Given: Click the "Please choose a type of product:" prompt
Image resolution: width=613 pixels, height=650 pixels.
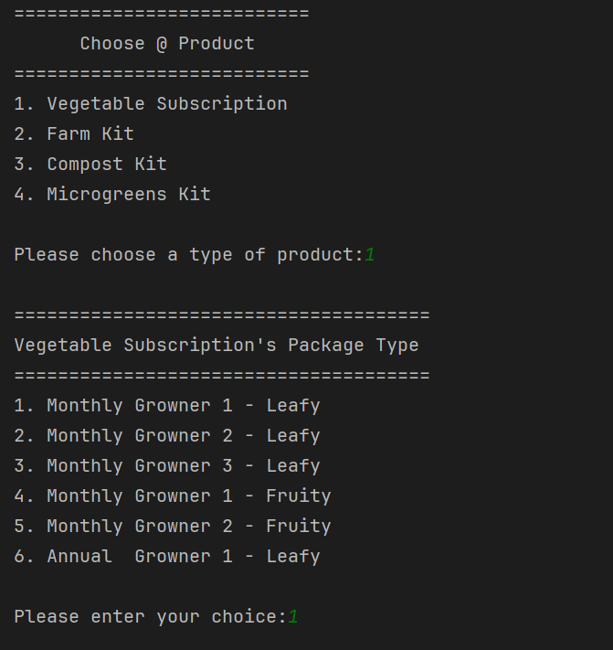Looking at the screenshot, I should [188, 255].
